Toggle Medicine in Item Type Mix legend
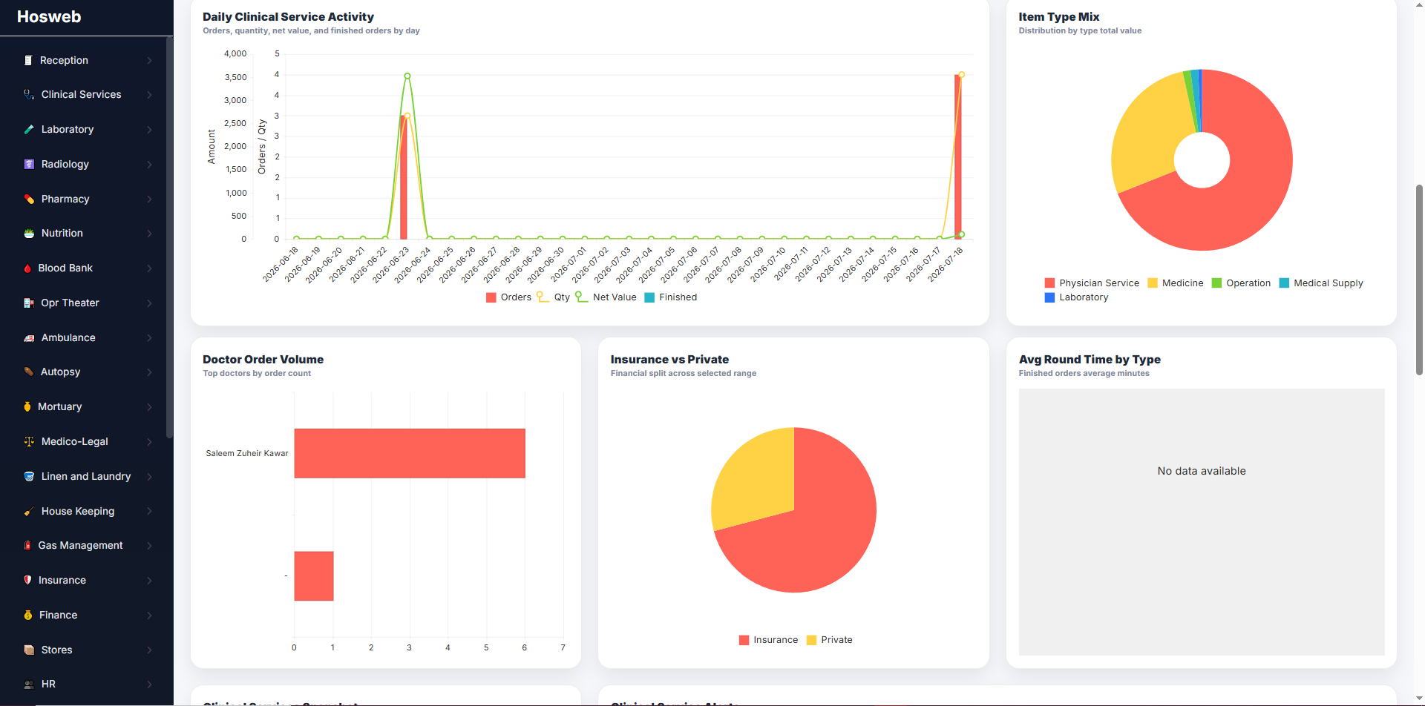Screen dimensions: 1425x706 coord(1175,283)
